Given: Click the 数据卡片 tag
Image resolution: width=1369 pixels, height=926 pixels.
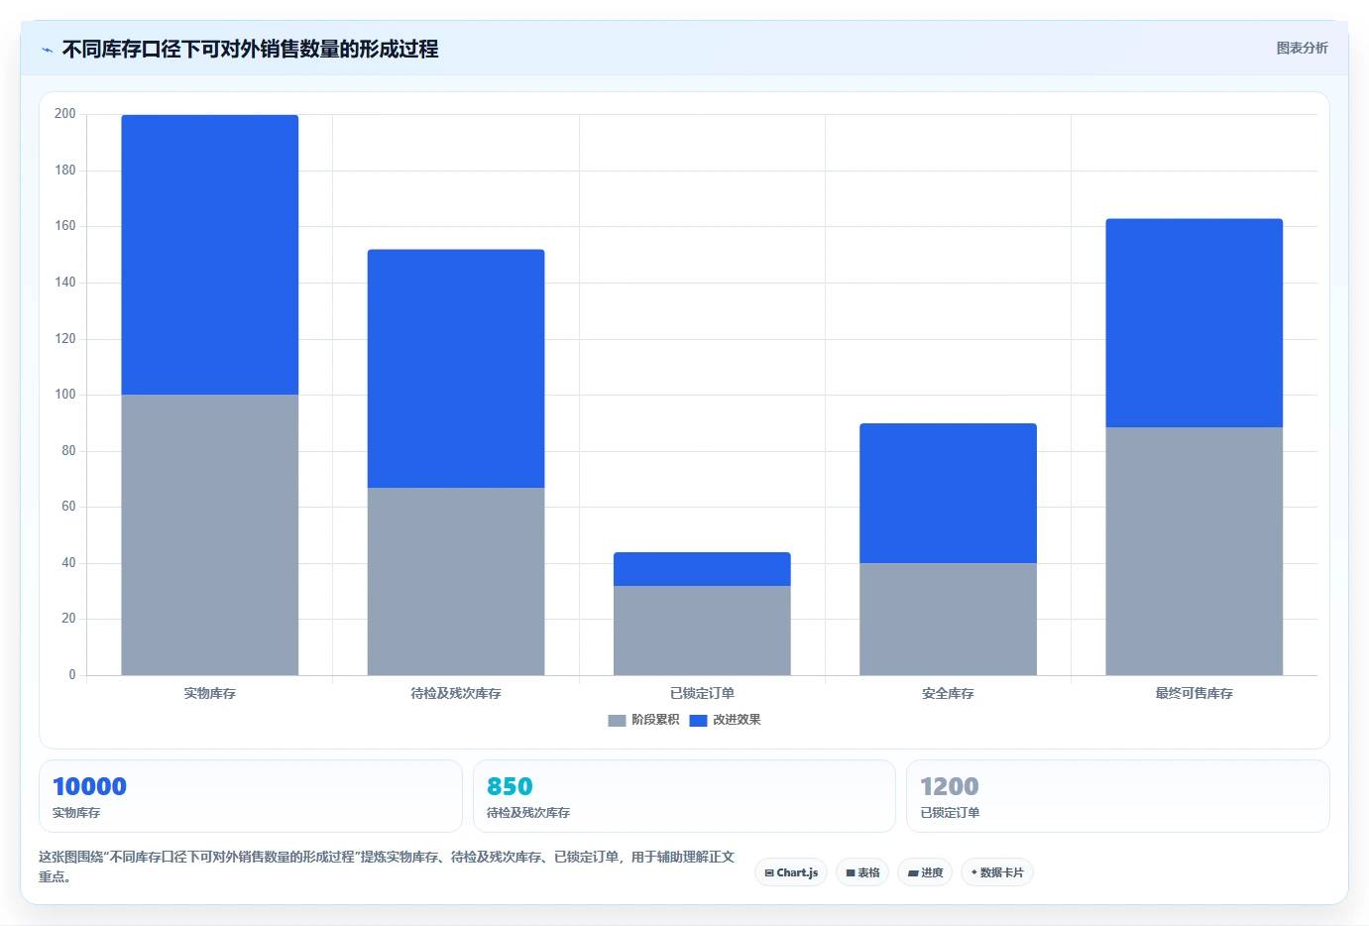Looking at the screenshot, I should point(997,872).
